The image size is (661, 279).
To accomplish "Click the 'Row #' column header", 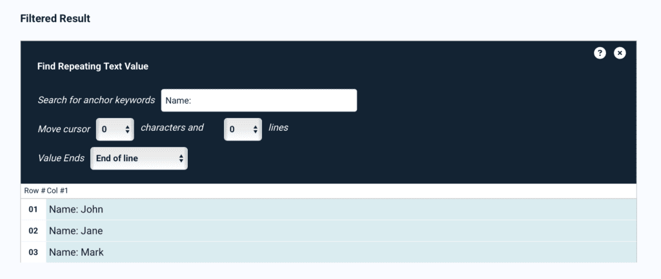I will [x=35, y=191].
